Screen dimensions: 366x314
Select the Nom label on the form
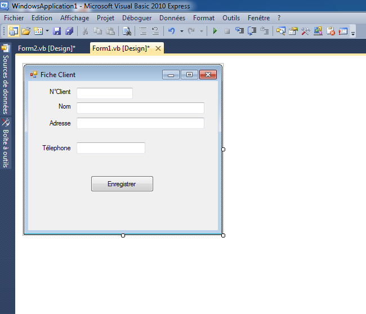(64, 106)
